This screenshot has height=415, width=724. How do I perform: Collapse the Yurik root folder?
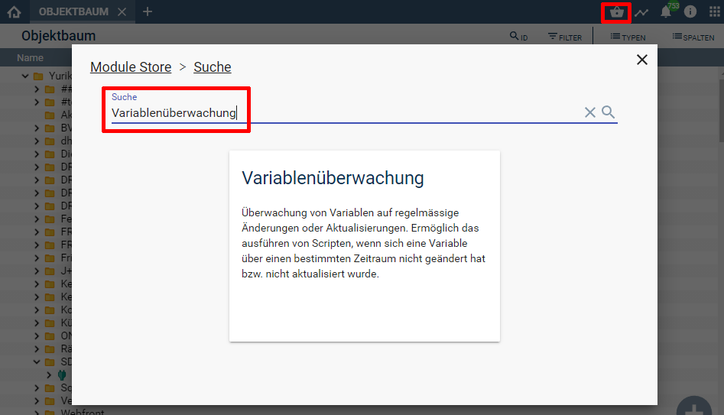pyautogui.click(x=25, y=76)
